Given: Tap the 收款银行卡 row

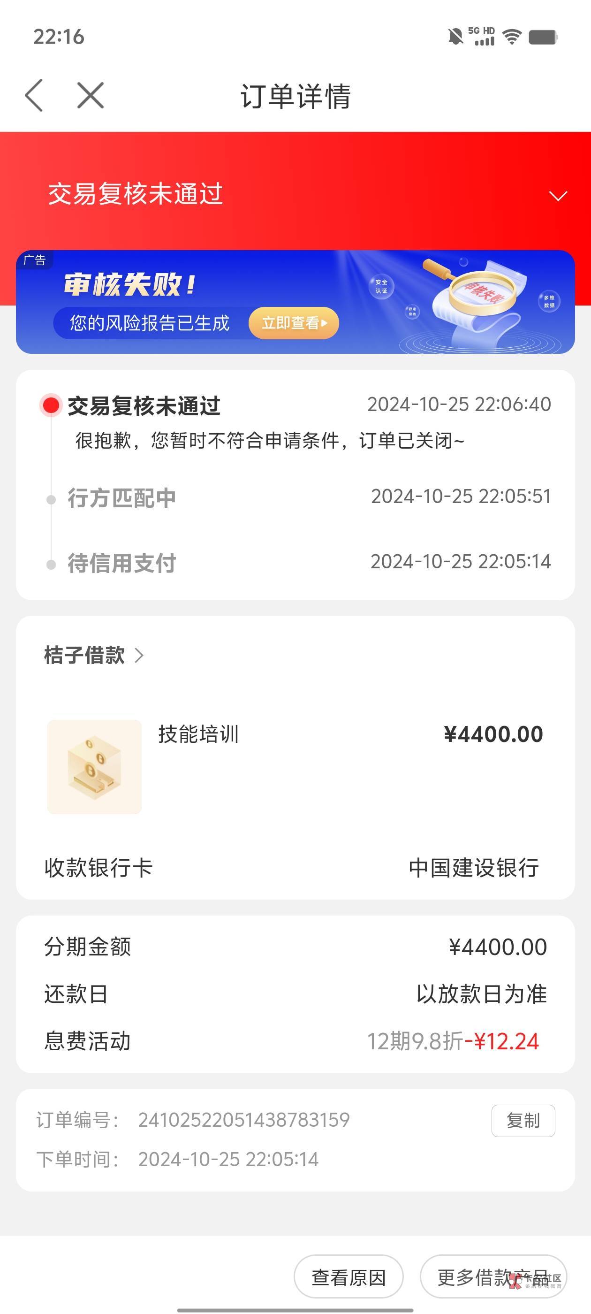Looking at the screenshot, I should coord(295,868).
